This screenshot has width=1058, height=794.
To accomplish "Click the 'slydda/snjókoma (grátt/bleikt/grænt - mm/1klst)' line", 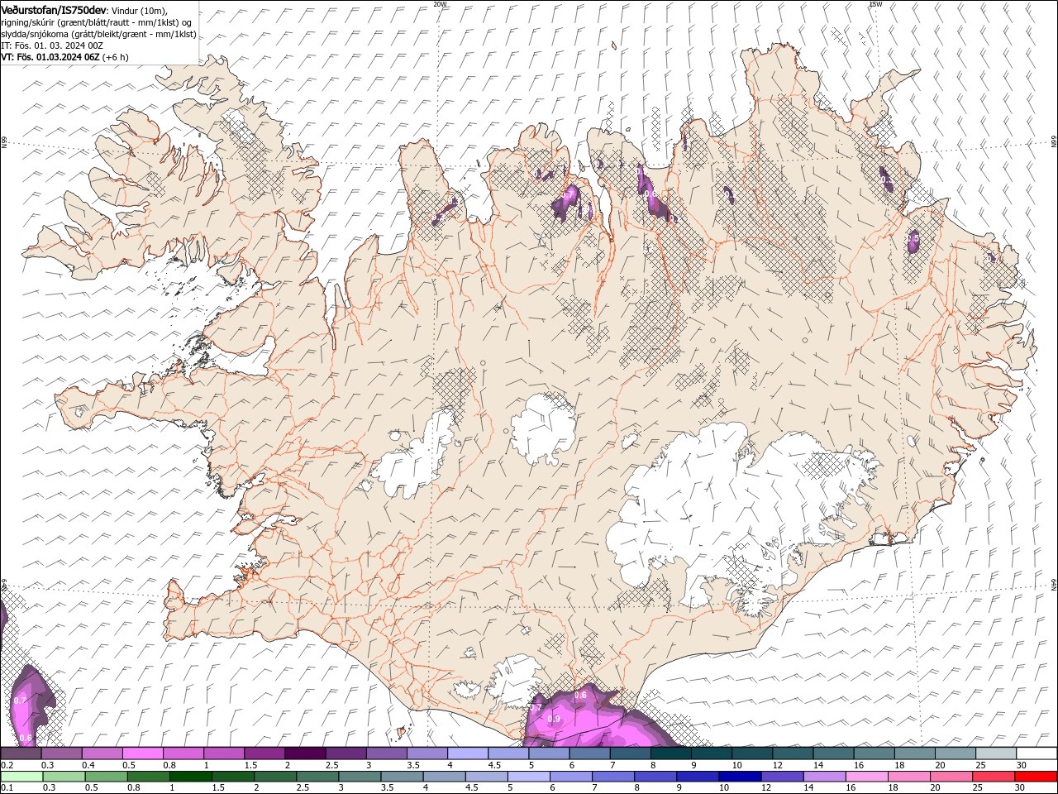I will click(98, 34).
